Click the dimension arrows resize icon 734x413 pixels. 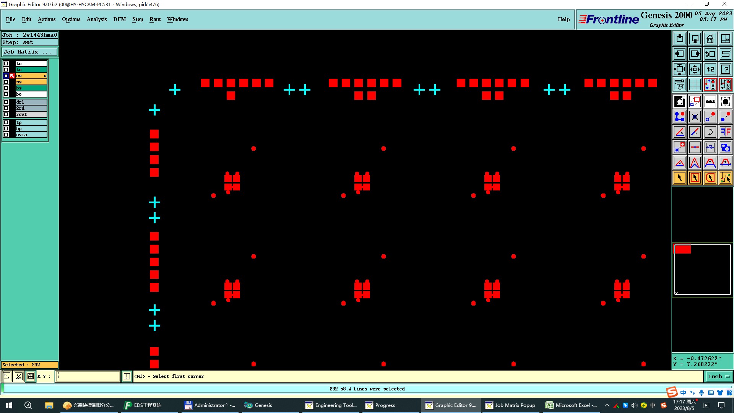tap(710, 147)
